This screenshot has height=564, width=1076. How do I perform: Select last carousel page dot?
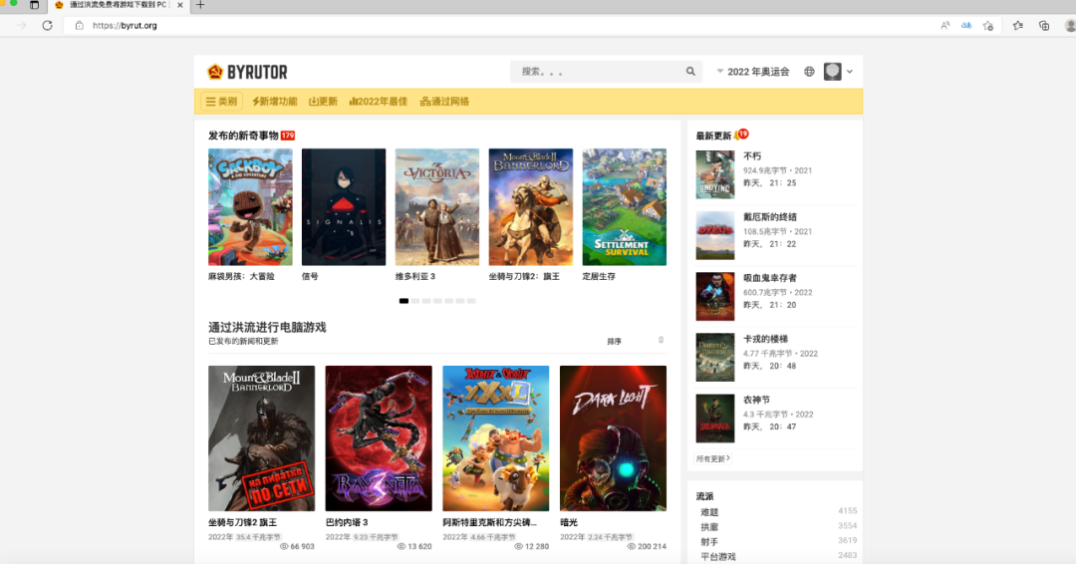471,301
